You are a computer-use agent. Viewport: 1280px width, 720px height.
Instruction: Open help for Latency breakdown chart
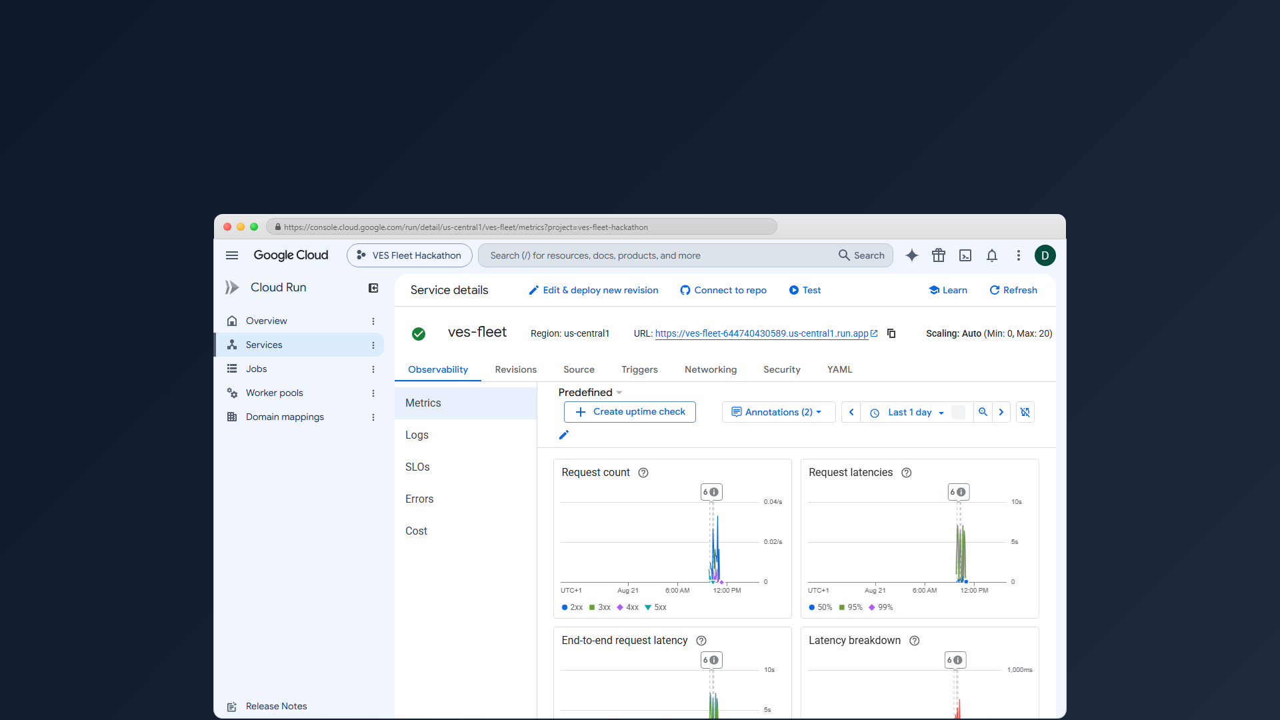click(x=915, y=641)
